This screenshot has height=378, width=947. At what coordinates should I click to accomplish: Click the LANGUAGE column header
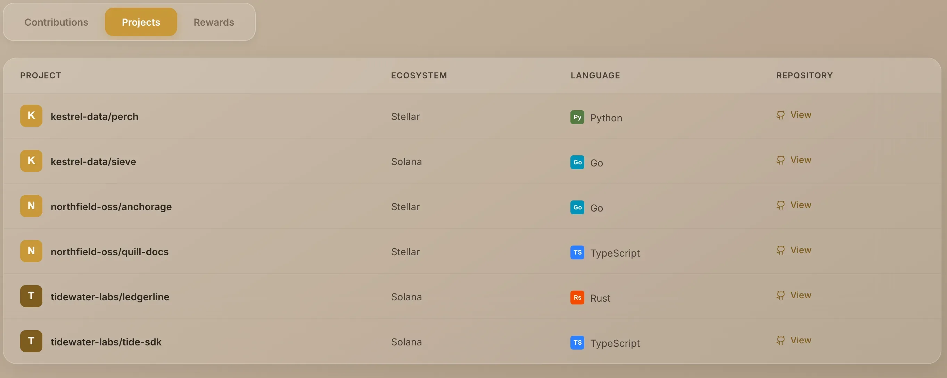coord(595,75)
